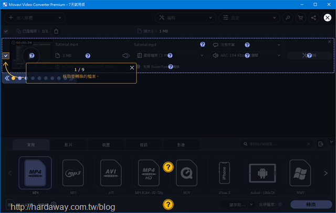Switch to the 裝置 devices tab

(106, 145)
